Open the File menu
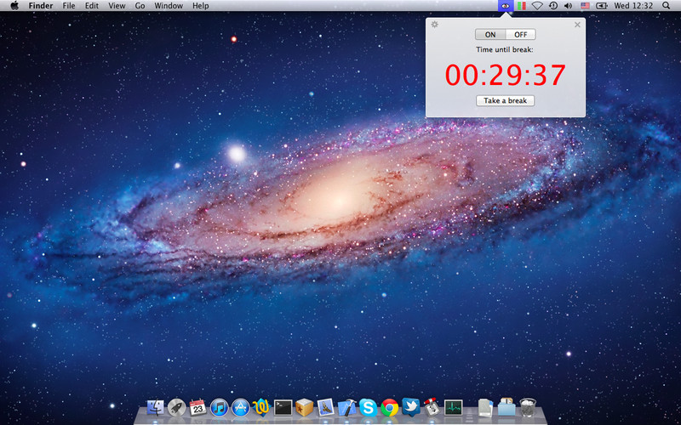The width and height of the screenshot is (681, 425). click(69, 6)
